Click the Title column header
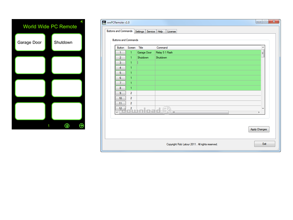The image size is (293, 220). tap(146, 48)
